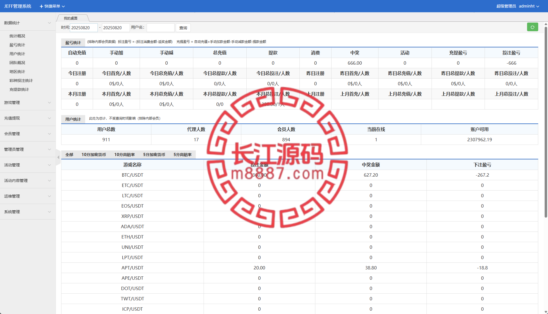
Task: Click the 账户可用 value 2307962.19
Action: (480, 140)
